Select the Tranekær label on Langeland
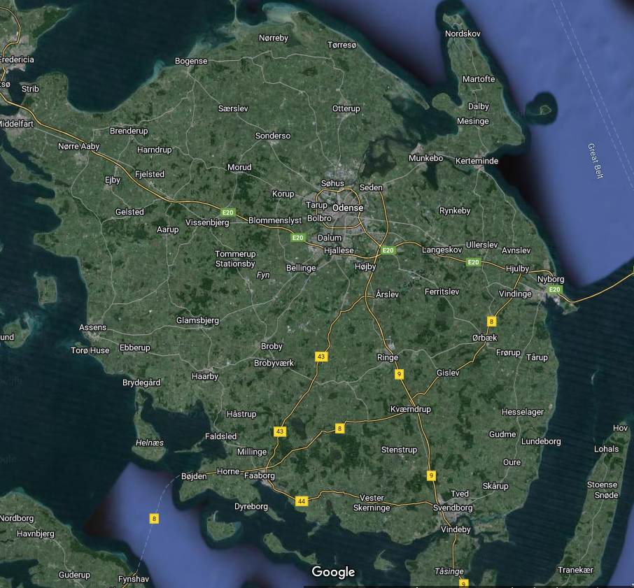This screenshot has width=634, height=588. (x=575, y=571)
